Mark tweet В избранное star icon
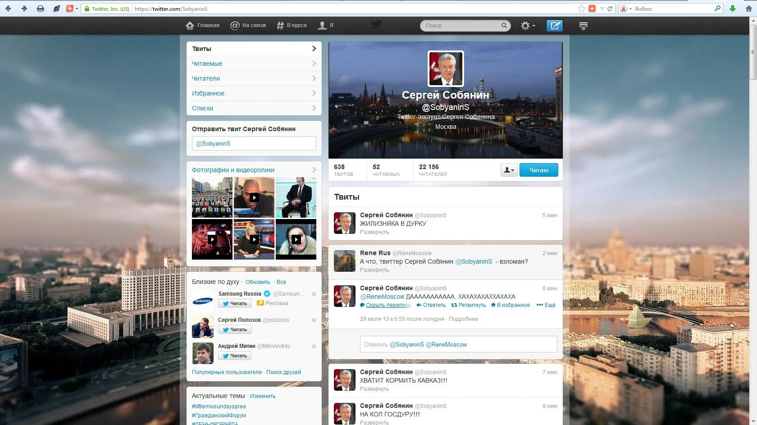757x425 pixels. point(510,305)
